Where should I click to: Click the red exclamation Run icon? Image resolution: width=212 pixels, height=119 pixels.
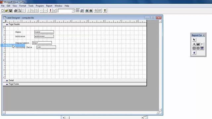(50, 11)
